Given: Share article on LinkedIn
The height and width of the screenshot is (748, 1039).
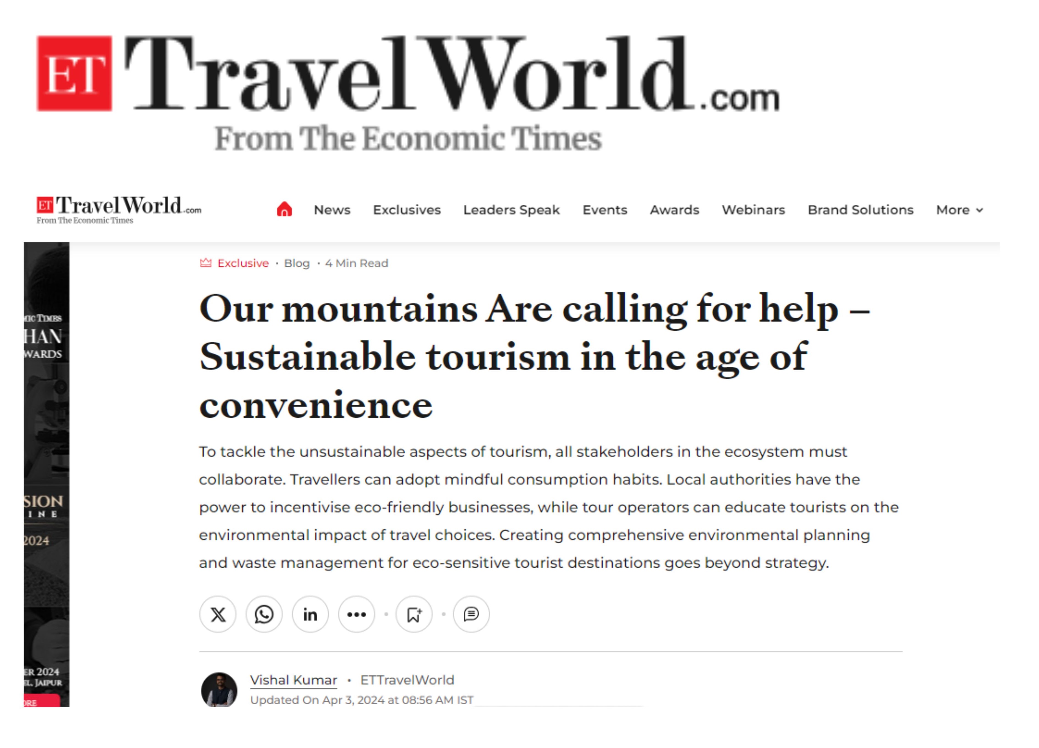Looking at the screenshot, I should pos(310,614).
